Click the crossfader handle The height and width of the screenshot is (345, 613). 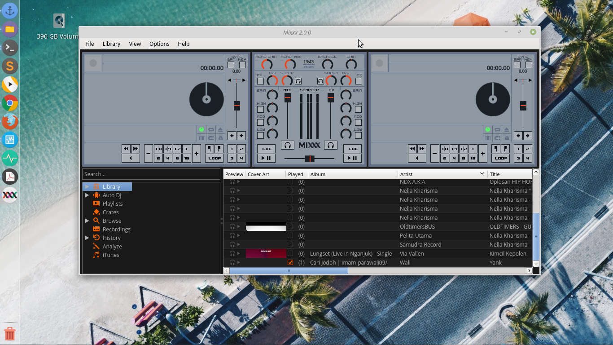click(x=310, y=159)
